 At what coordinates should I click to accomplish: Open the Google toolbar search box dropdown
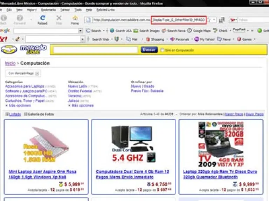tap(81, 31)
